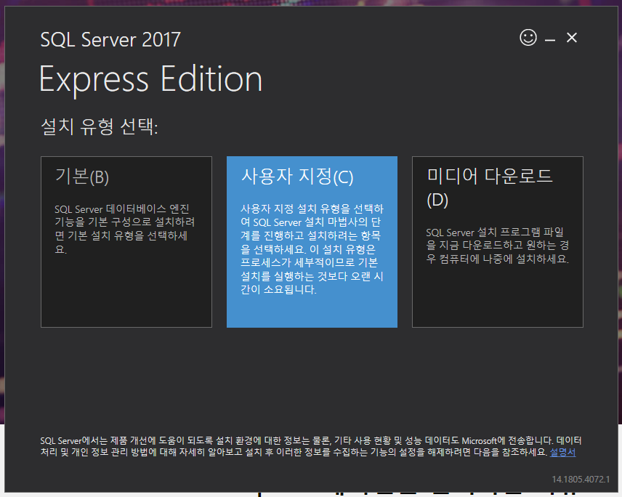Minimize the SQL Server installer window

pos(549,37)
